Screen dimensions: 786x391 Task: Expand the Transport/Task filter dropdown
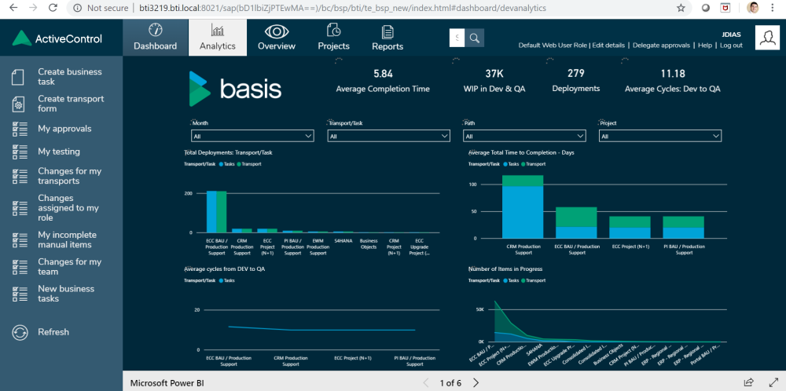click(389, 136)
